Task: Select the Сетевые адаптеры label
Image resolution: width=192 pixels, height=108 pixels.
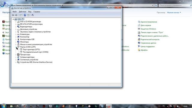Action: point(27,57)
